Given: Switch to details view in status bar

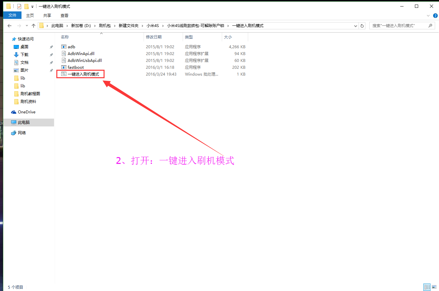Looking at the screenshot, I should (x=427, y=287).
